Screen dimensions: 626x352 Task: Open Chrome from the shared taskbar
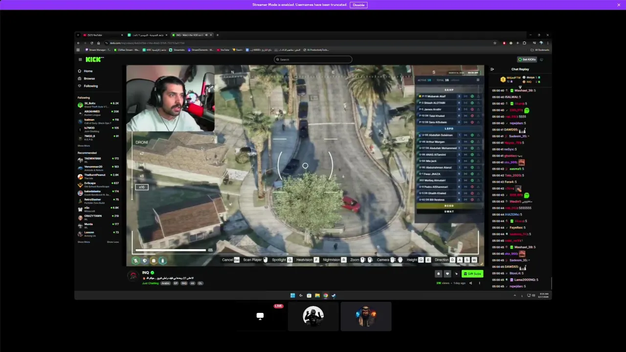point(325,295)
